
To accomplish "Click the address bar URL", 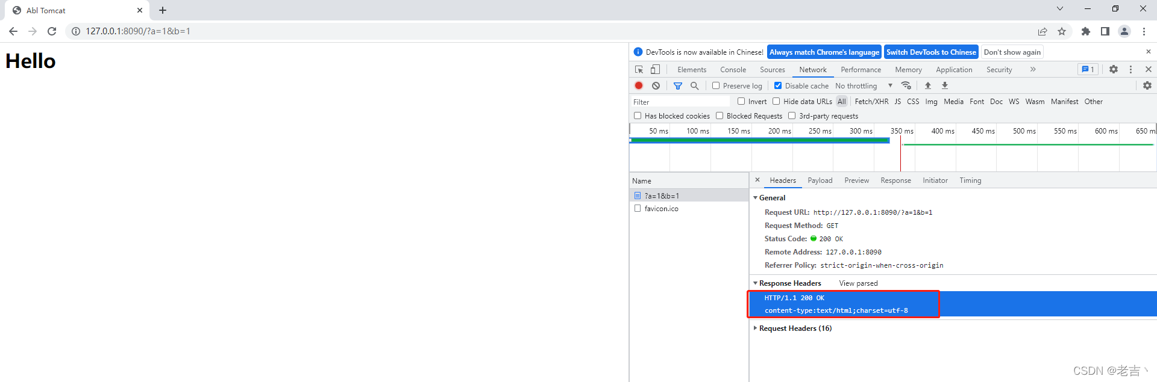I will click(138, 31).
